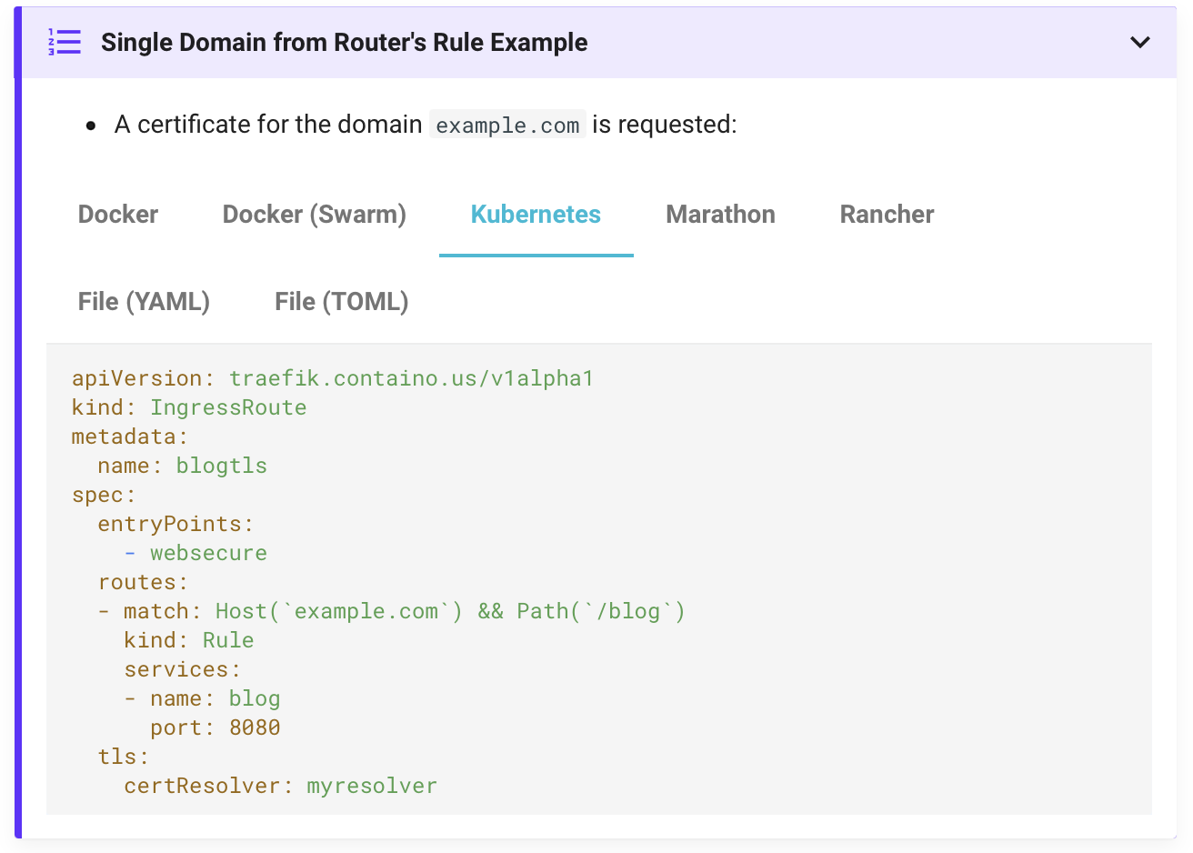Select the File (TOML) tab
This screenshot has width=1193, height=853.
(x=341, y=302)
